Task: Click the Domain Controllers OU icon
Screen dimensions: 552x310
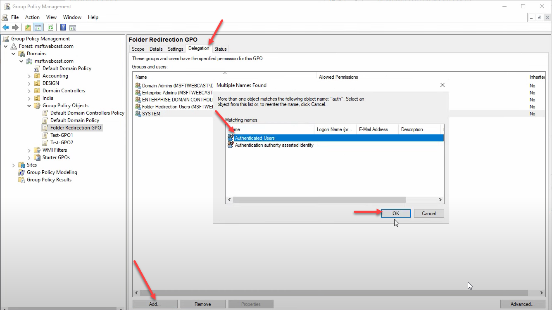Action: (37, 91)
